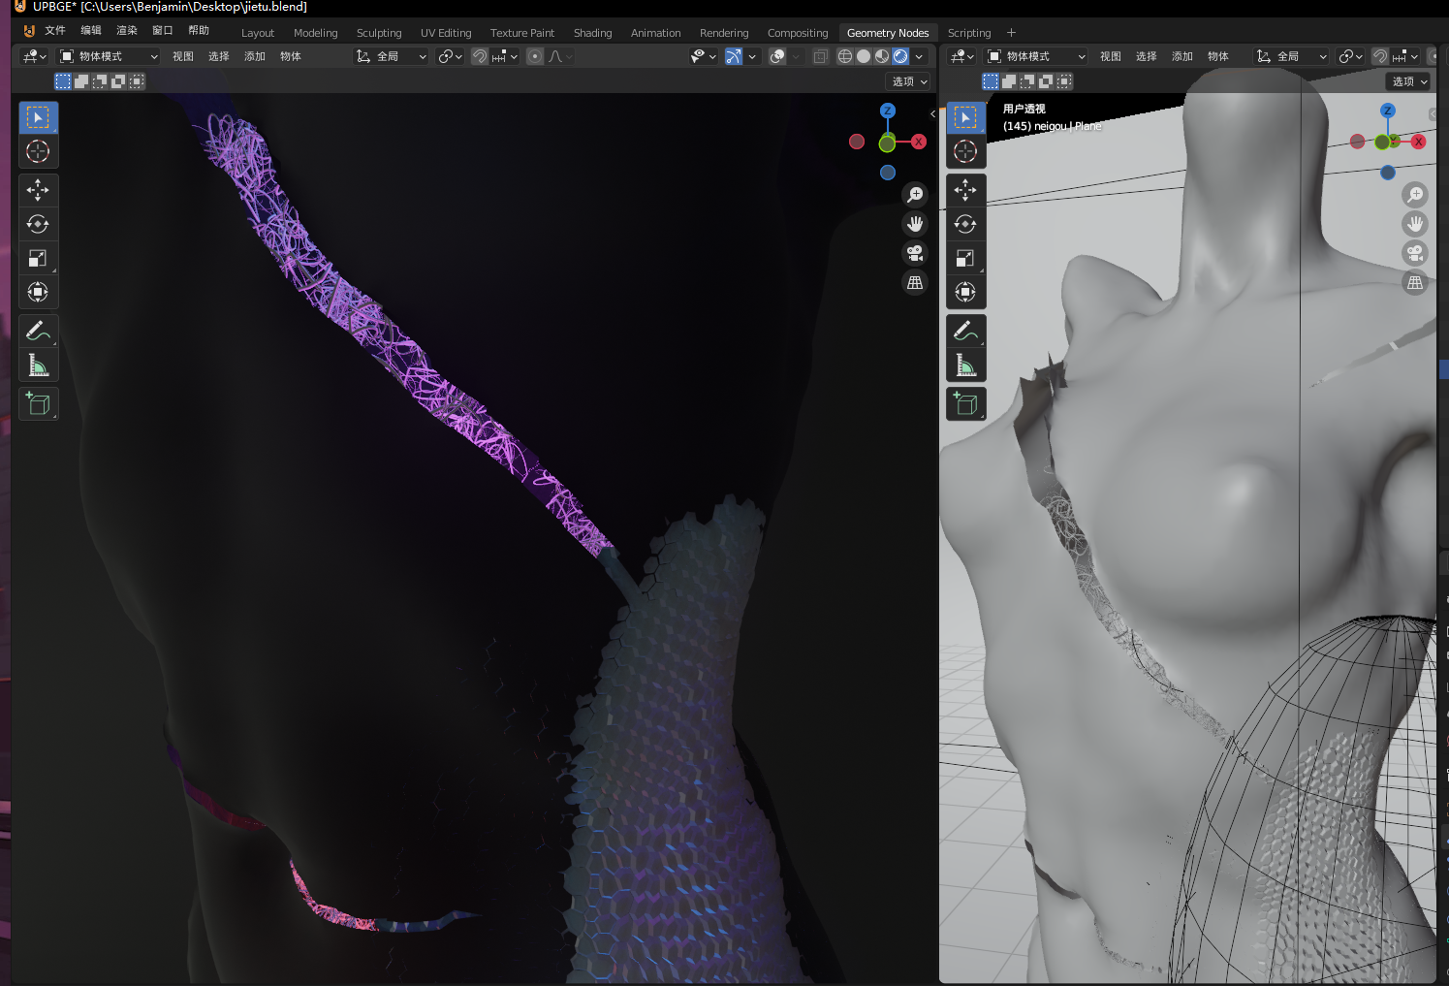Viewport: 1449px width, 986px height.
Task: Switch to the Shading workspace tab
Action: click(592, 33)
